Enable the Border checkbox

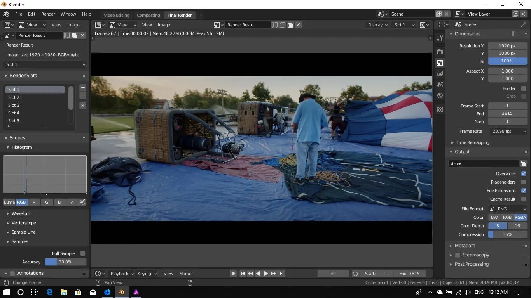[x=524, y=88]
